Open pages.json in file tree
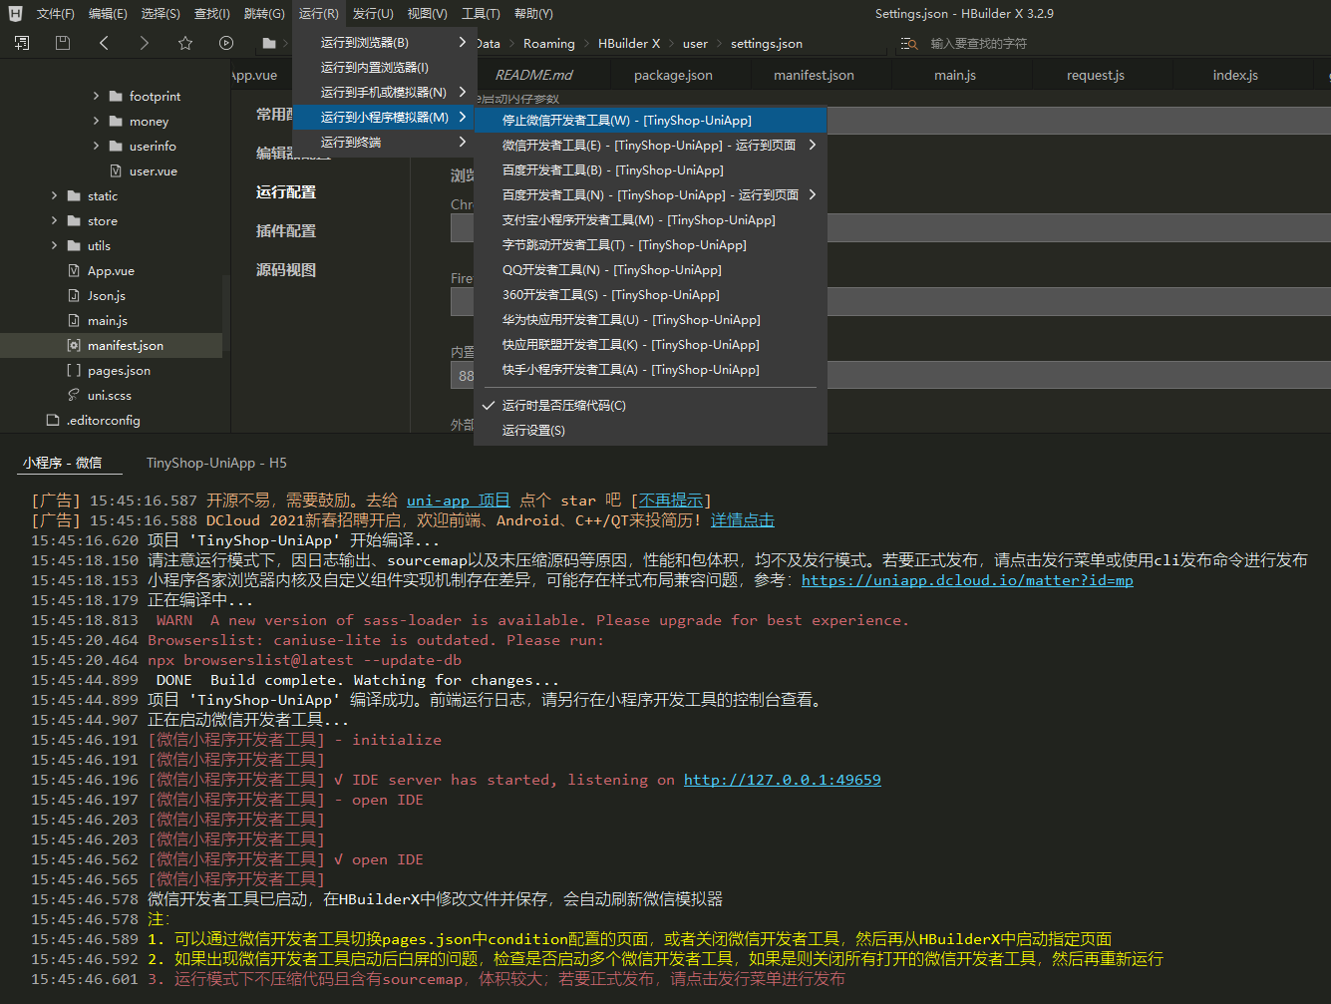1331x1004 pixels. [119, 371]
